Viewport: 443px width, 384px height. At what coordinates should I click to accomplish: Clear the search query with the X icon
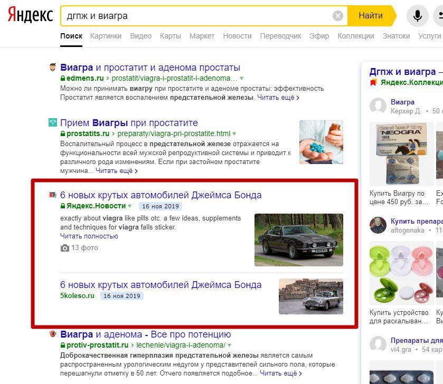337,16
